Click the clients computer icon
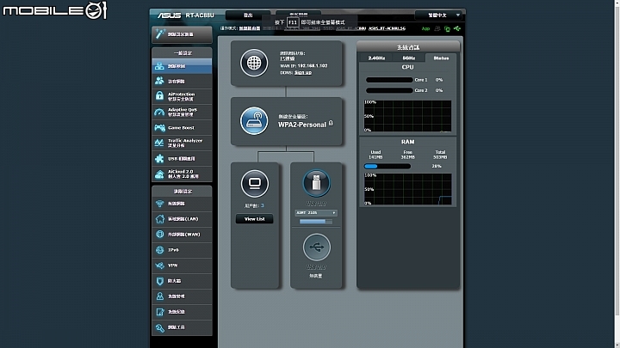The width and height of the screenshot is (620, 348). tap(255, 184)
